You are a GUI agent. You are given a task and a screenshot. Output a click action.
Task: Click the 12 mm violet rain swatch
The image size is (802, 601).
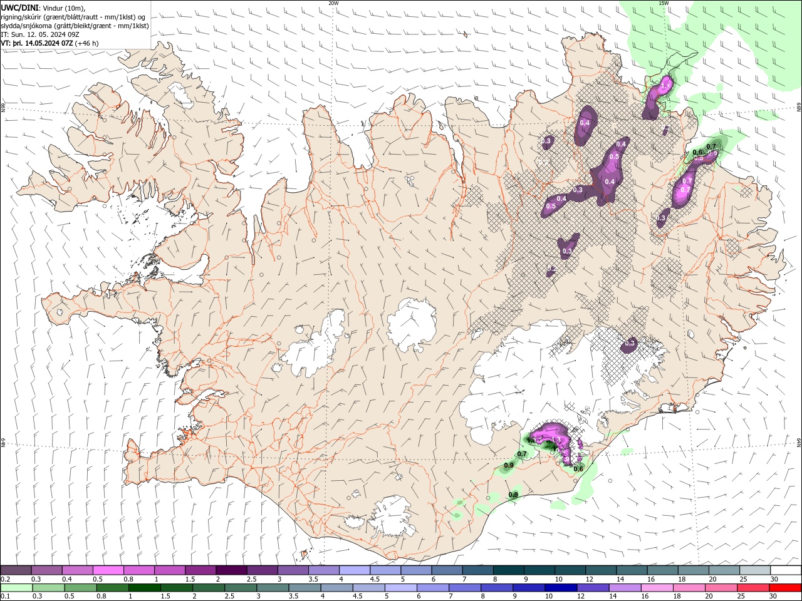pos(593,588)
